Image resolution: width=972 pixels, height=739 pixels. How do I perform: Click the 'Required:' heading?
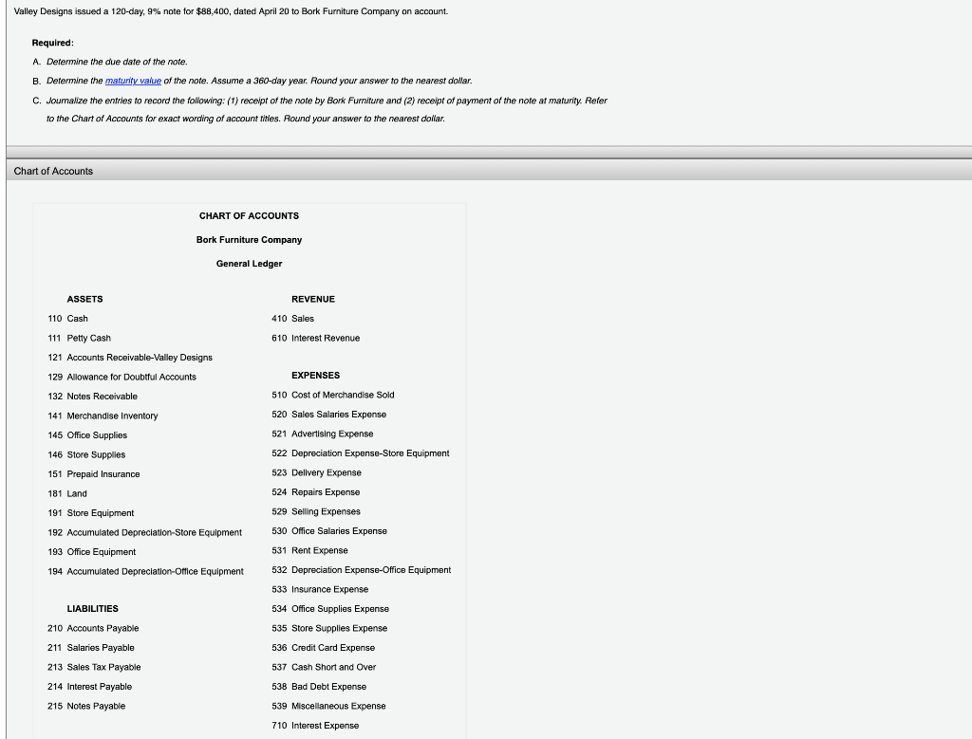53,43
